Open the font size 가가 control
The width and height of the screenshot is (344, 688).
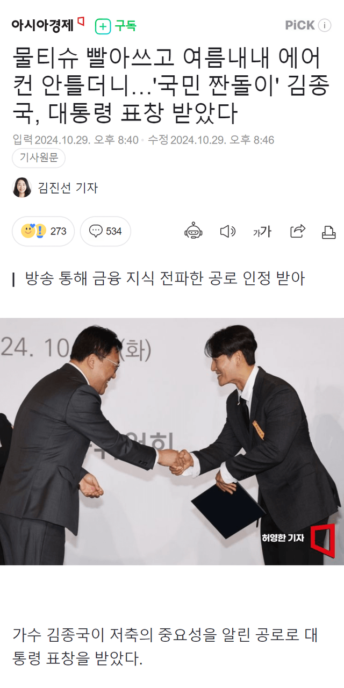click(262, 231)
